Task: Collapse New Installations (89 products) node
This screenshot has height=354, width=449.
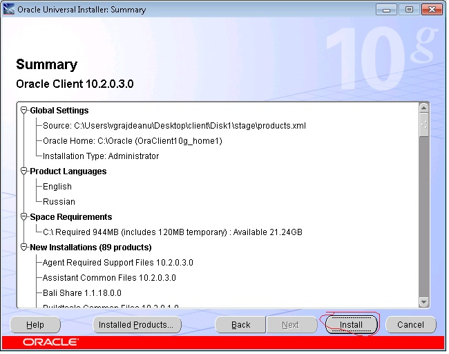Action: [24, 247]
